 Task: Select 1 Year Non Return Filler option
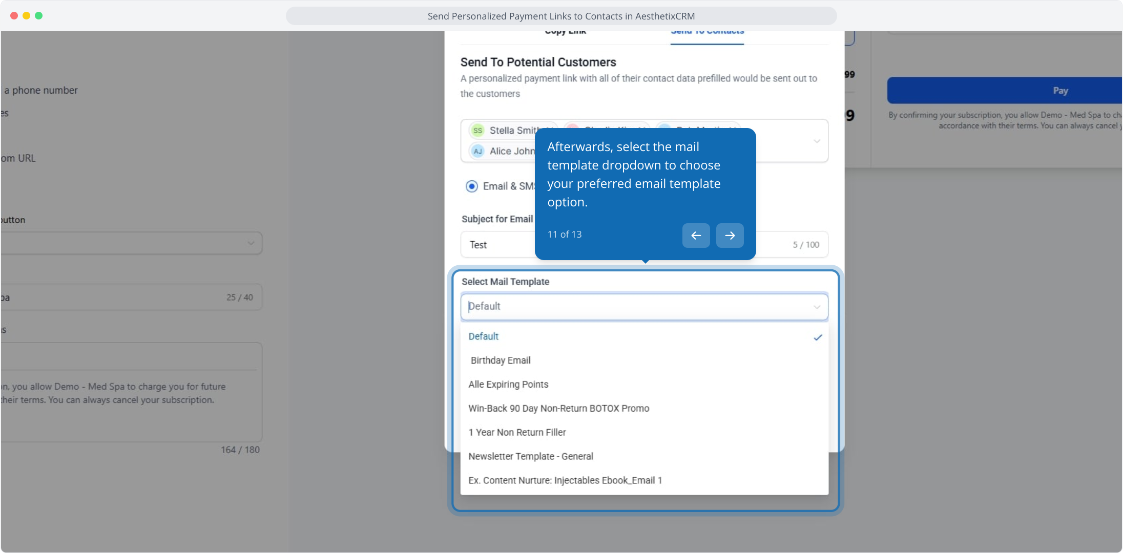point(517,433)
